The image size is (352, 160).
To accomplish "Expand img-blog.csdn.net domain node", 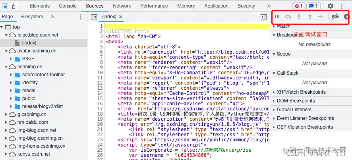I will [x=6, y=130].
